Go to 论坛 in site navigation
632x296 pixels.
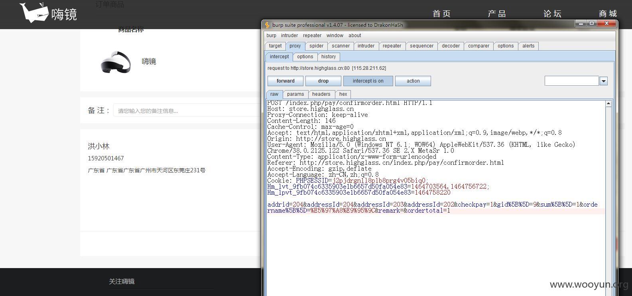click(x=553, y=14)
